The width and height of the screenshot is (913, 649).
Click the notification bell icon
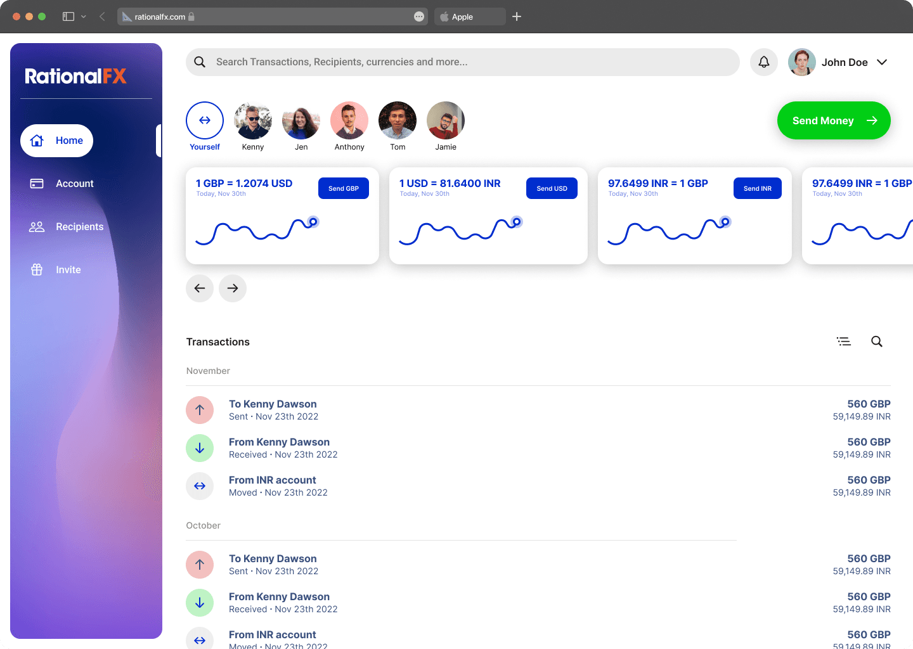coord(763,62)
